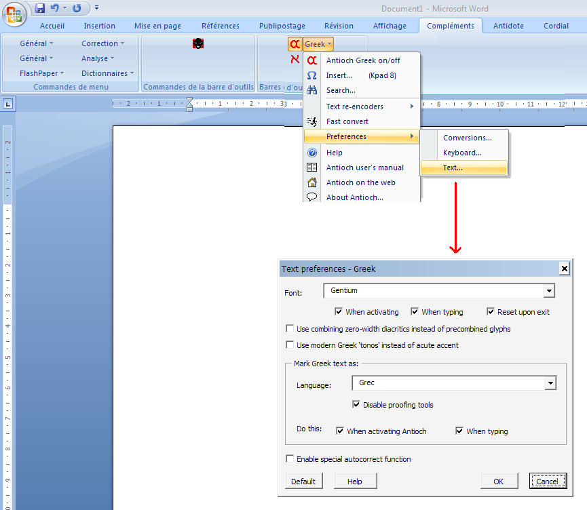Click the omega icon beside Insert
Viewport: 587px width, 510px height.
click(x=312, y=75)
